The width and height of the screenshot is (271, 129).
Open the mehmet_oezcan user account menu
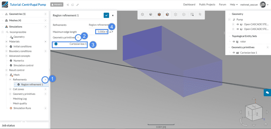254,5
